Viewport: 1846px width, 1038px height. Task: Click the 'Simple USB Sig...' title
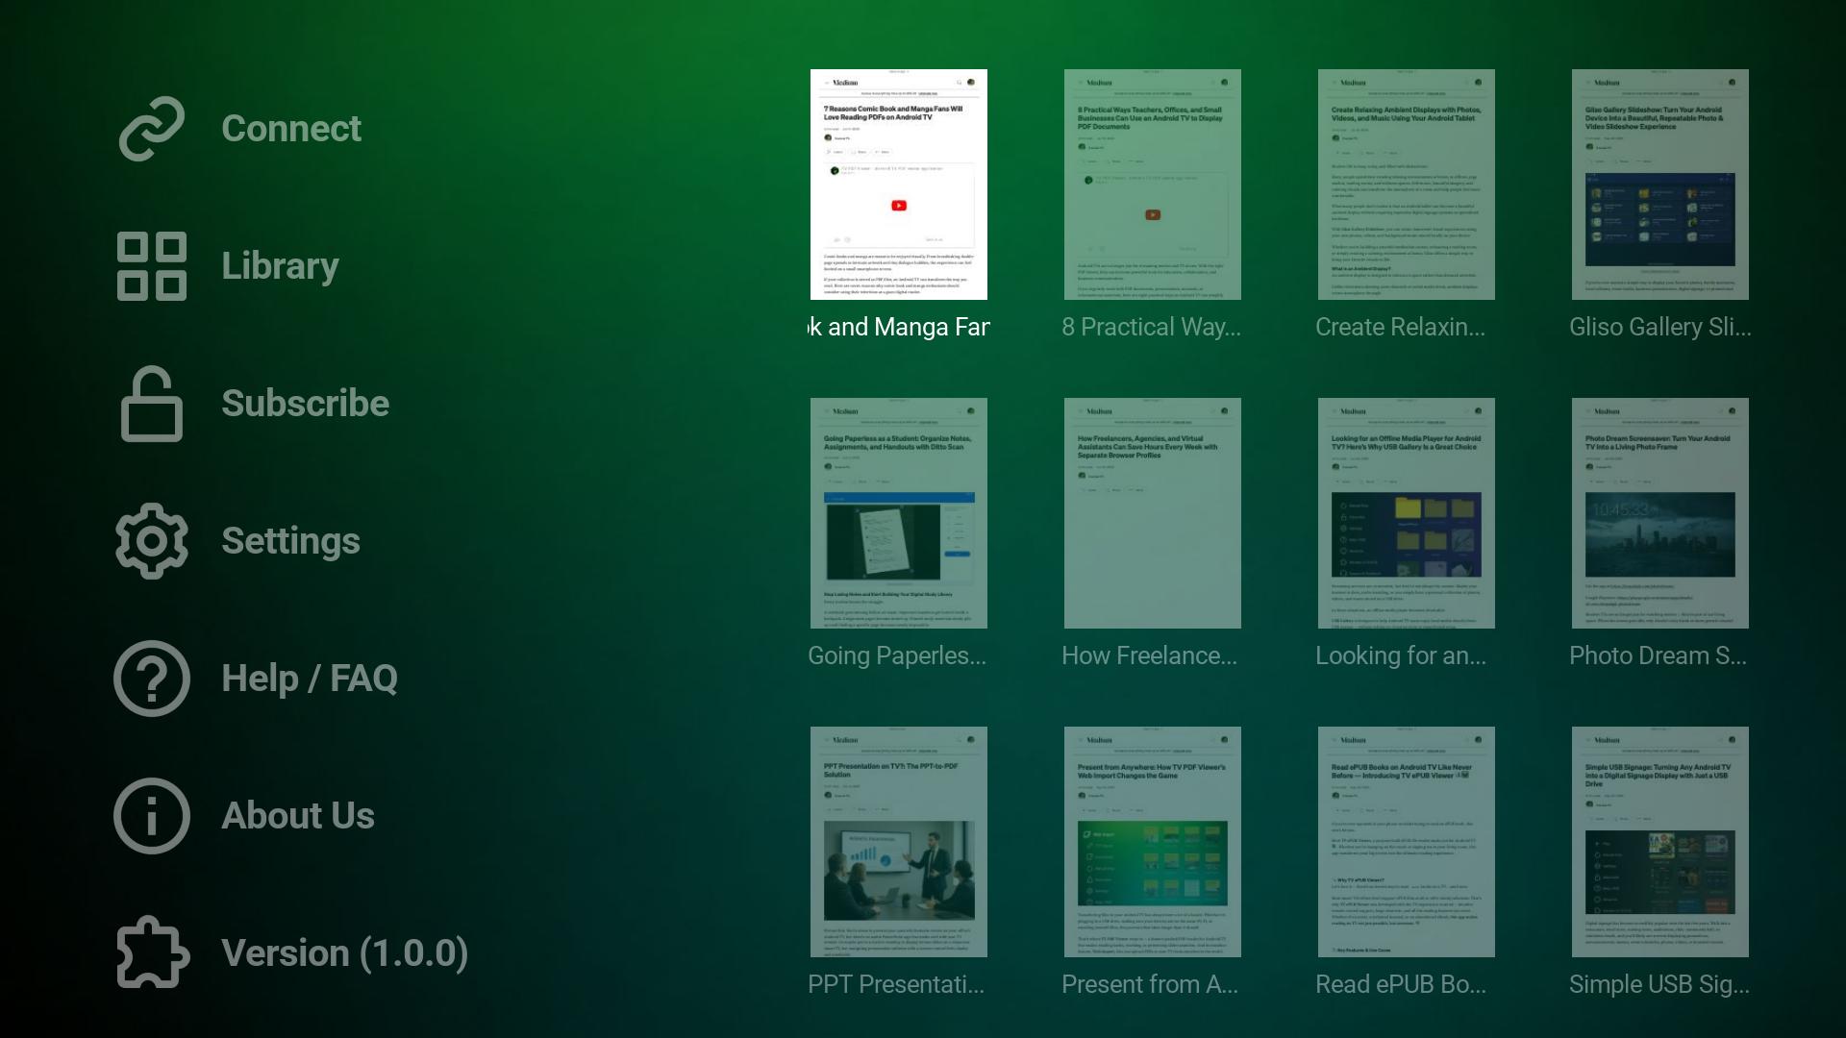pos(1659,985)
